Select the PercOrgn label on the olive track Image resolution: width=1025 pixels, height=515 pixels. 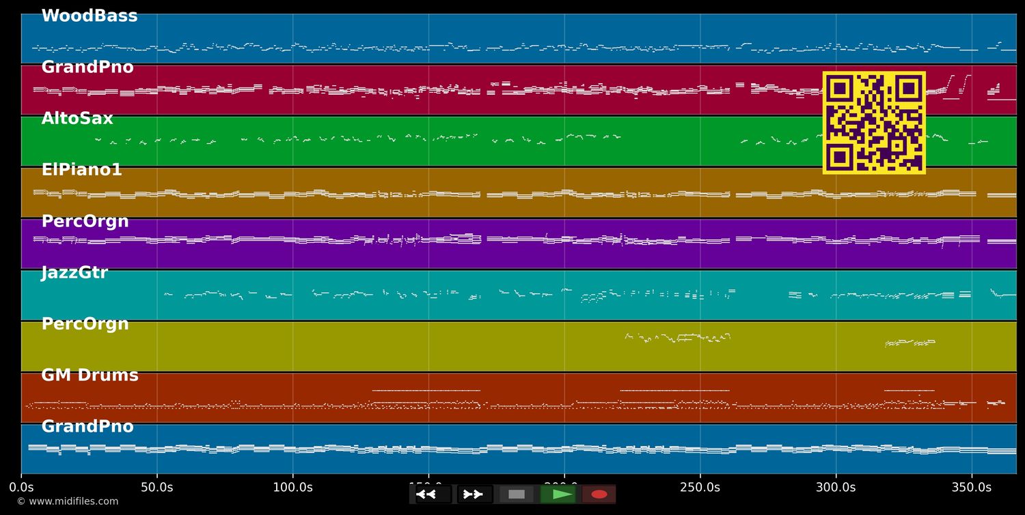(x=85, y=324)
